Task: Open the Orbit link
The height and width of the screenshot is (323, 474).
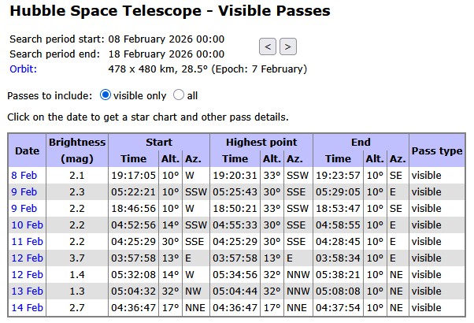Action: click(x=24, y=69)
